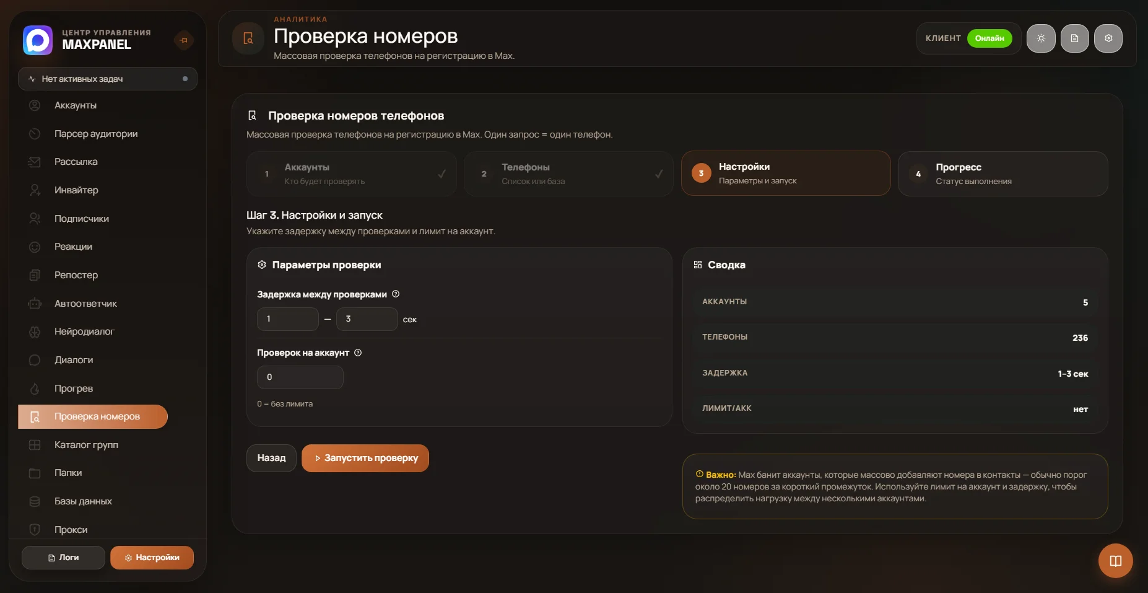1148x593 pixels.
Task: Open the document icon in header
Action: (1074, 38)
